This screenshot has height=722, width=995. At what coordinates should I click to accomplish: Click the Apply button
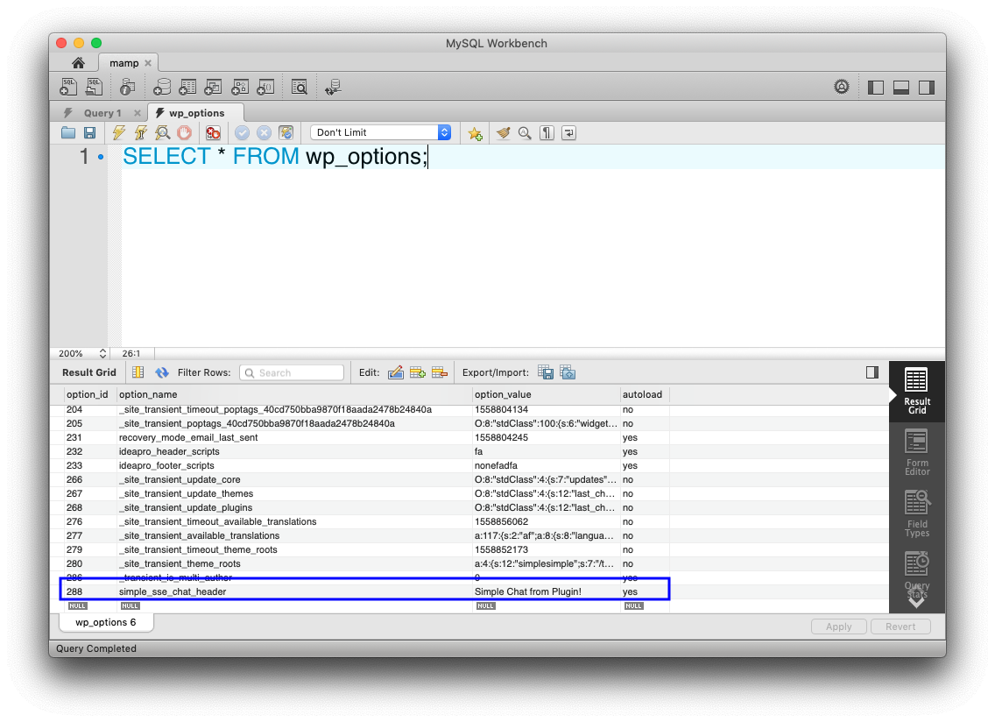[839, 626]
